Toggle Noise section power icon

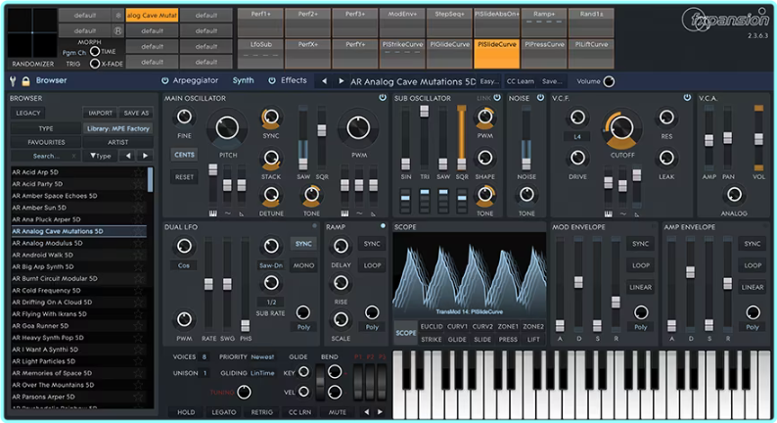(540, 98)
